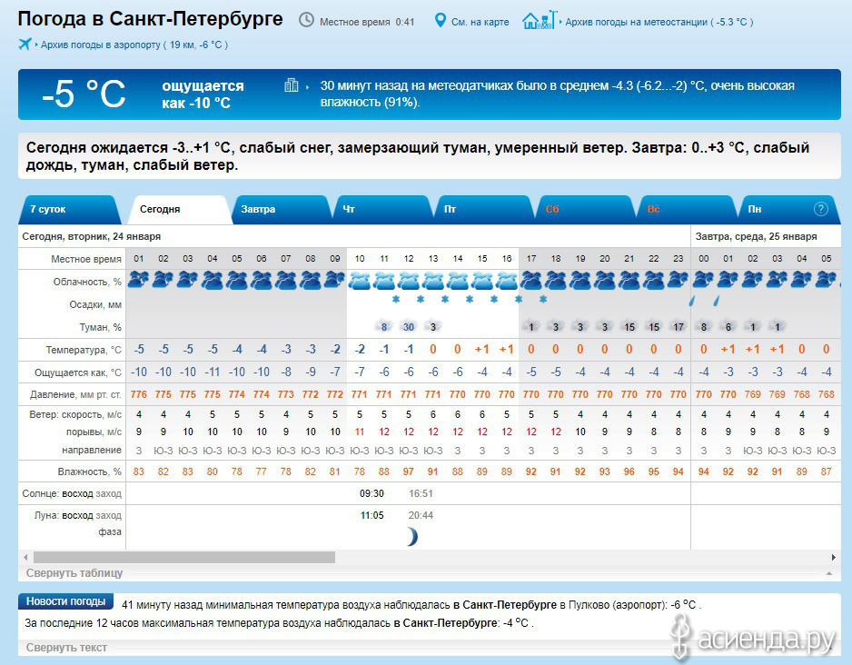
Task: Click the large -5 °C current temperature
Action: (84, 94)
